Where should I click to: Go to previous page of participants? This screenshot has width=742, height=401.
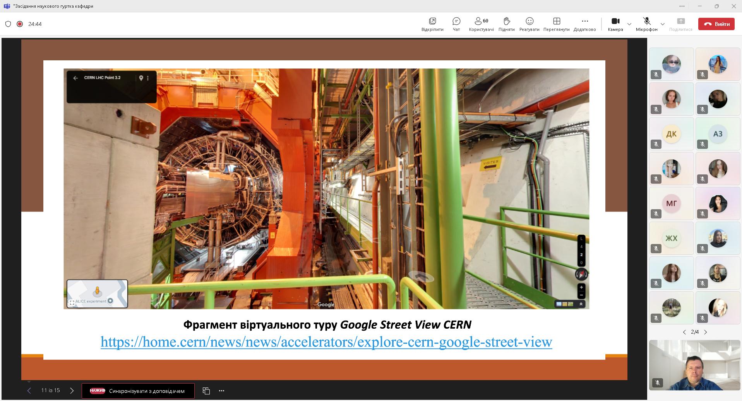tap(684, 332)
